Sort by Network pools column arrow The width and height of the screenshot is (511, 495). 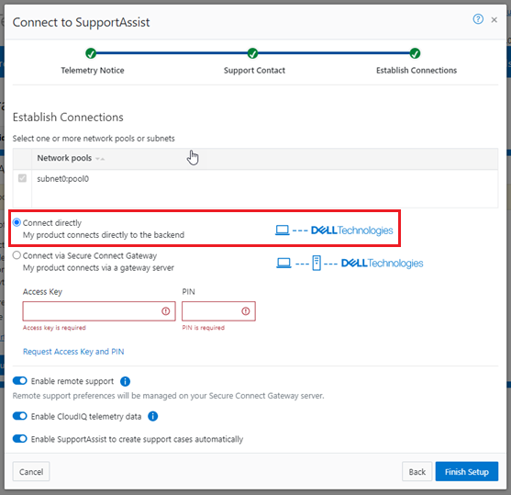[100, 159]
